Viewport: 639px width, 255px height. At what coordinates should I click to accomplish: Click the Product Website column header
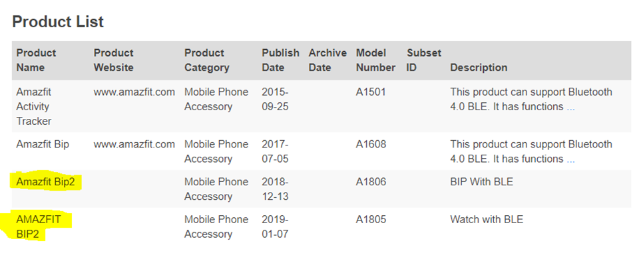point(114,60)
